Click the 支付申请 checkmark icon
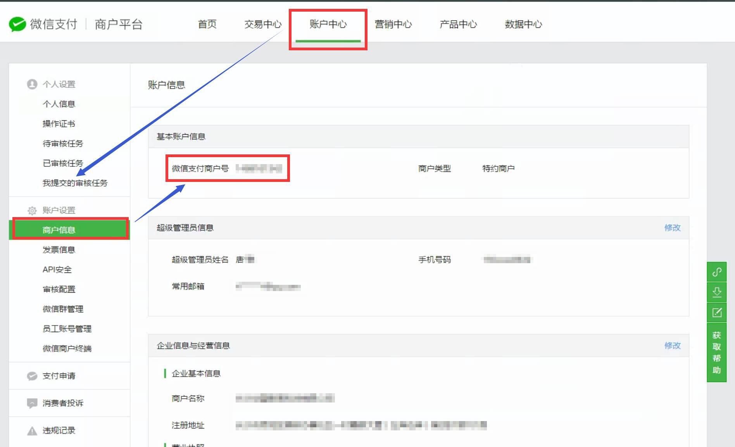 pos(32,376)
